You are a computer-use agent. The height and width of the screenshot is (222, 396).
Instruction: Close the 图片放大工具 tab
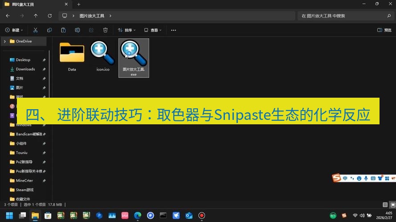click(66, 4)
